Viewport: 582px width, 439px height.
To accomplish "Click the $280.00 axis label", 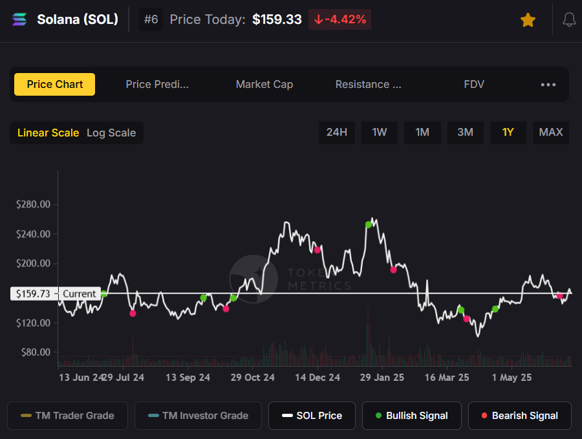I will pyautogui.click(x=33, y=204).
